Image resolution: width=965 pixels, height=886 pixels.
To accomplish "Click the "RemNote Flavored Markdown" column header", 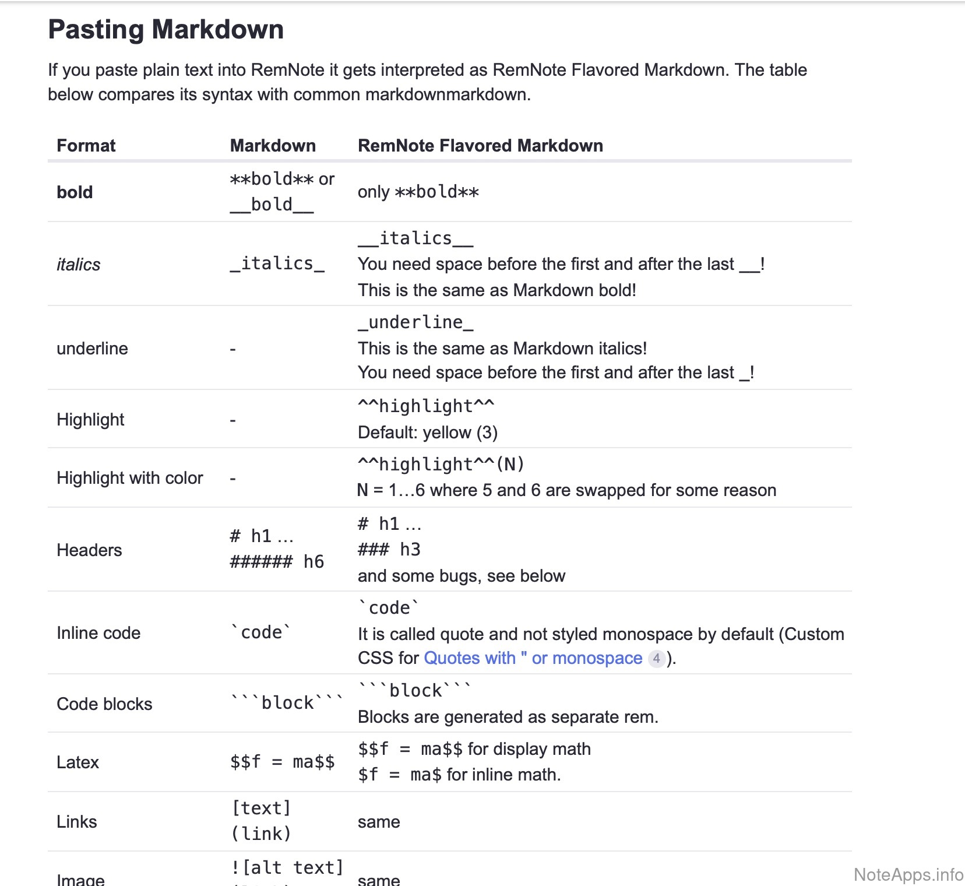I will (x=480, y=146).
